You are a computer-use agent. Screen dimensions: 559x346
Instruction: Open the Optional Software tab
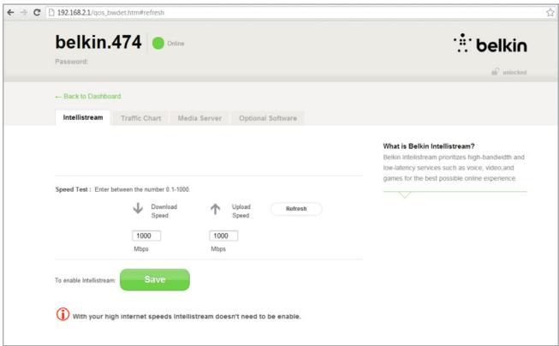pos(268,118)
